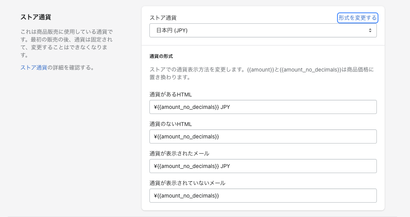Click the bold ストア通貨 section heading

coord(35,17)
